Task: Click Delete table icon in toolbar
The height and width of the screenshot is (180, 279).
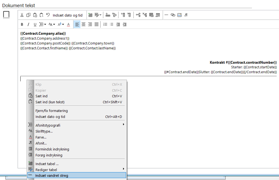Action: coord(158,15)
